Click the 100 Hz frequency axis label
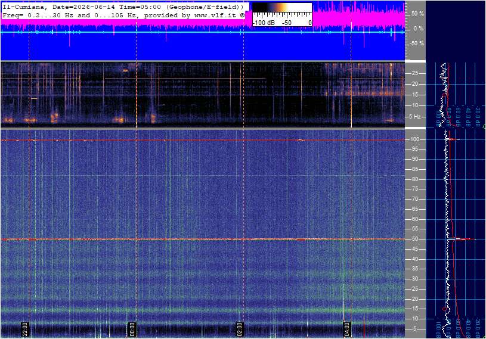 pos(414,139)
